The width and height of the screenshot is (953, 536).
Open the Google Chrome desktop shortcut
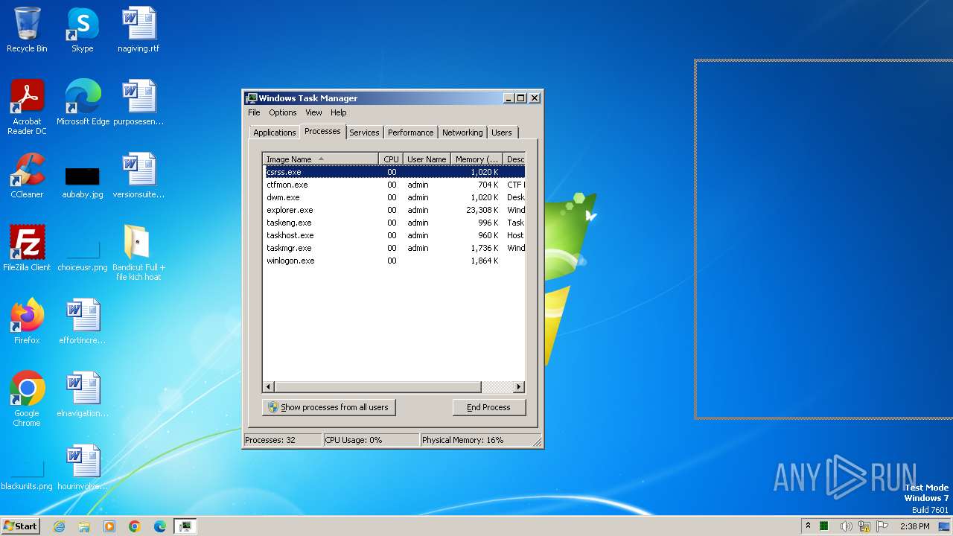click(27, 399)
